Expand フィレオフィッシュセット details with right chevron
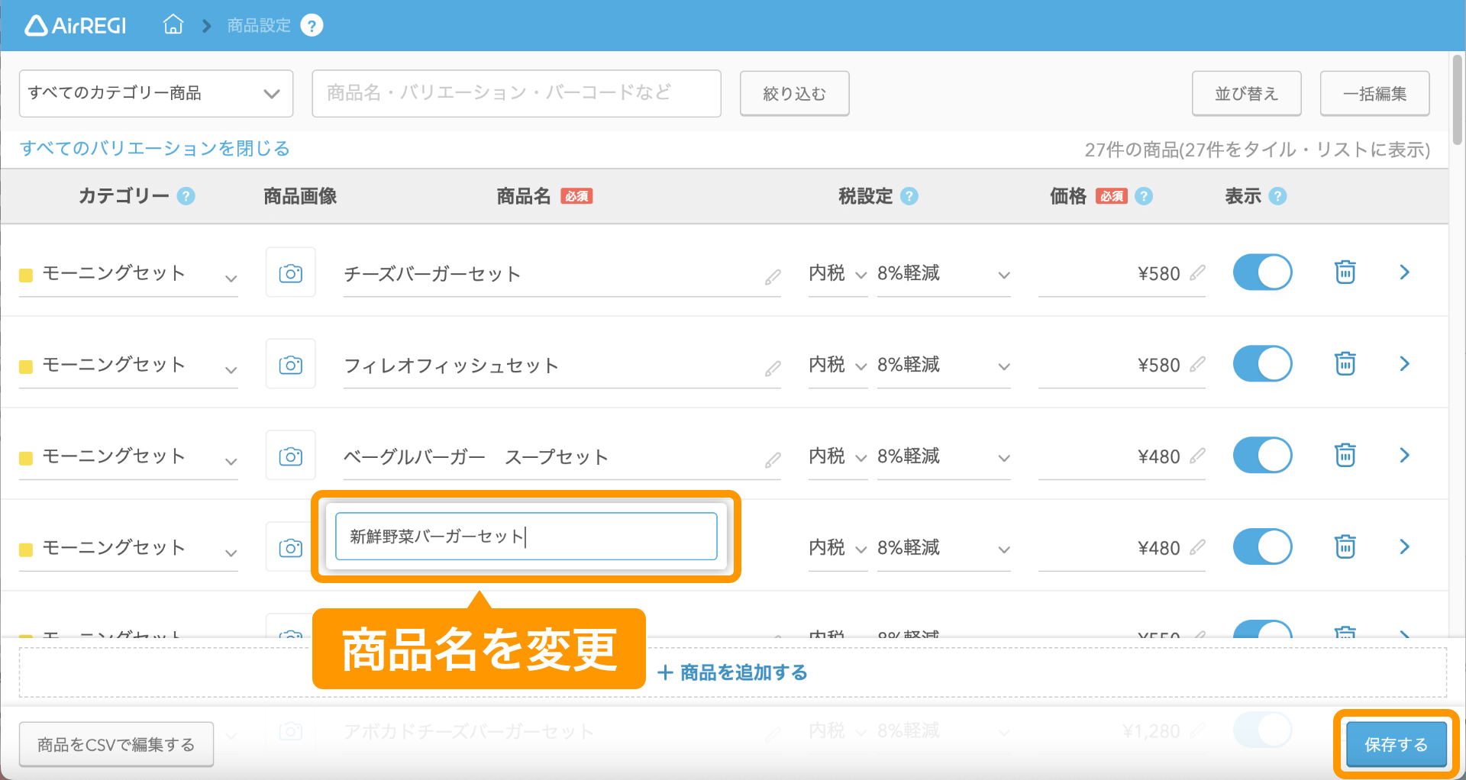This screenshot has height=780, width=1466. pos(1404,364)
